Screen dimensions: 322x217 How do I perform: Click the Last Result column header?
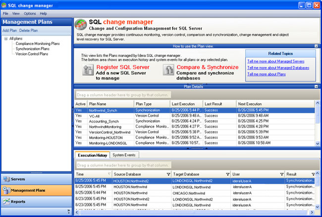click(220, 104)
